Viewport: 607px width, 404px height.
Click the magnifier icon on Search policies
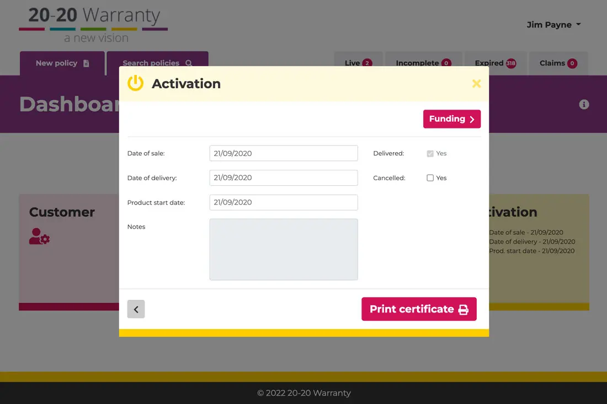189,63
